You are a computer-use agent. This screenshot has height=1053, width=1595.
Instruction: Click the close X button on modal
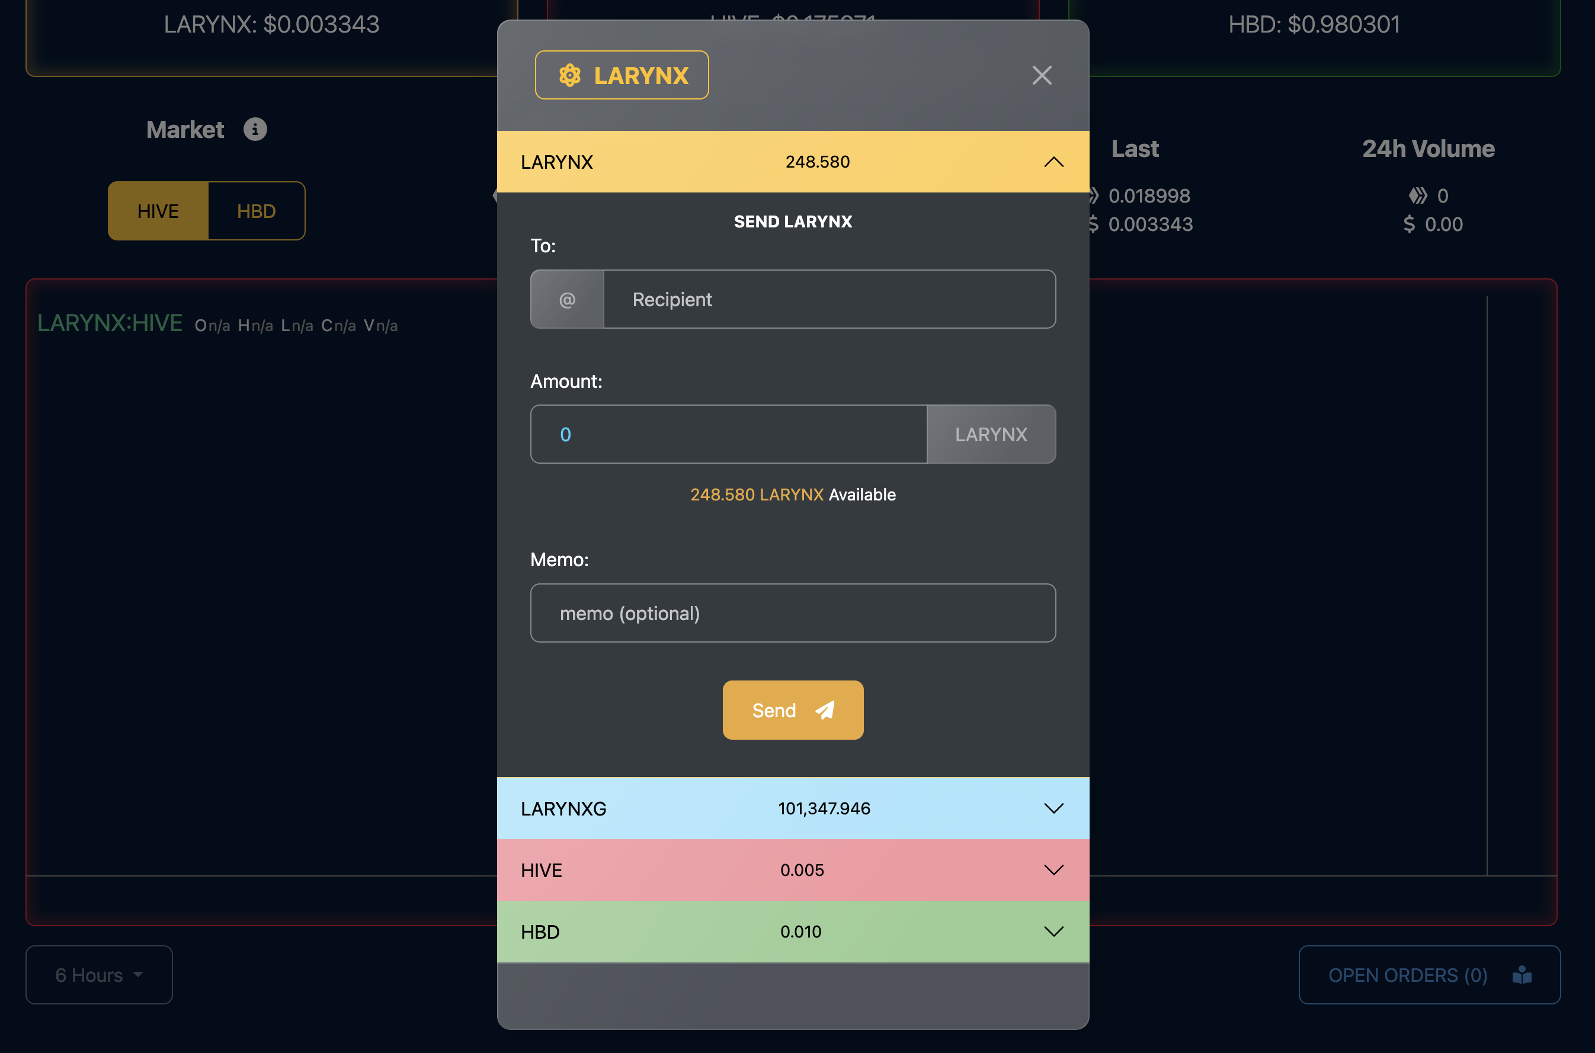pos(1040,75)
